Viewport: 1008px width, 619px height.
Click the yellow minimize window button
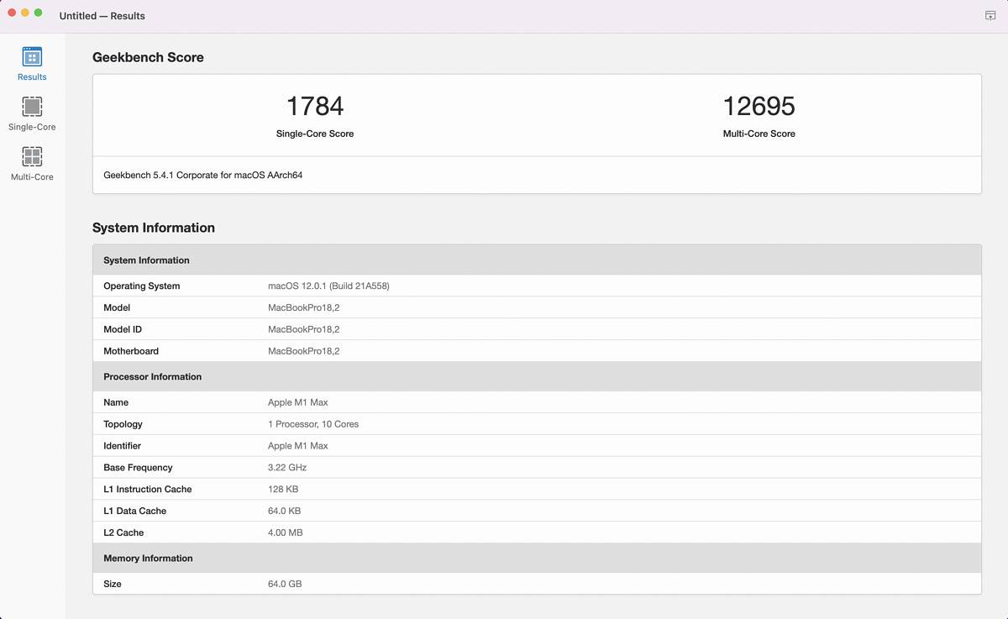[x=25, y=13]
